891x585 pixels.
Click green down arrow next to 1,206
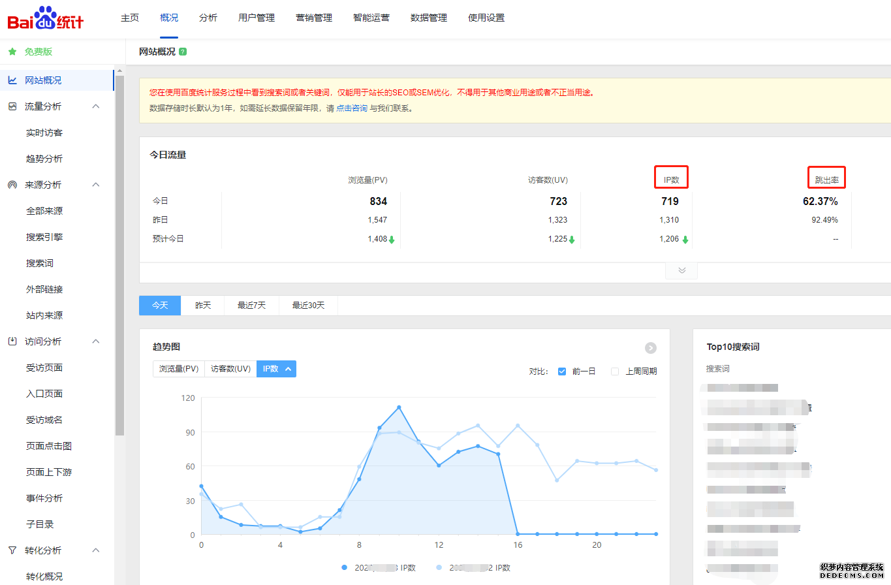[685, 240]
